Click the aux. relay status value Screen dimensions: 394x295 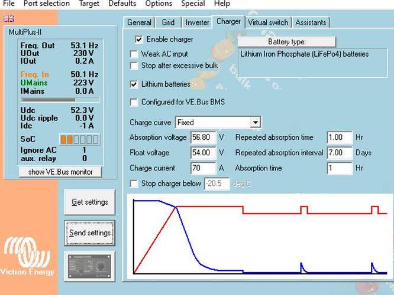85,158
